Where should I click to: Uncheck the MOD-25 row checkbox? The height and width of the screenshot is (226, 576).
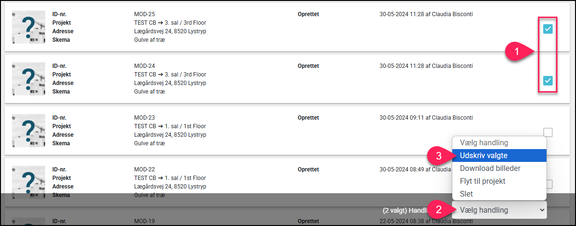pos(548,29)
